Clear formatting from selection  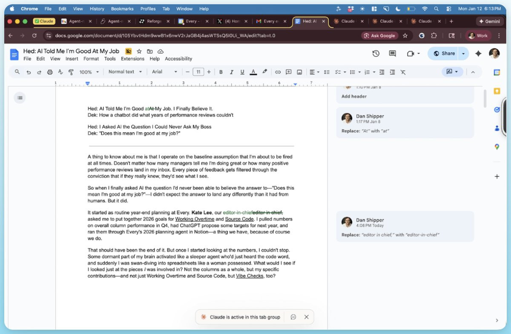point(403,72)
